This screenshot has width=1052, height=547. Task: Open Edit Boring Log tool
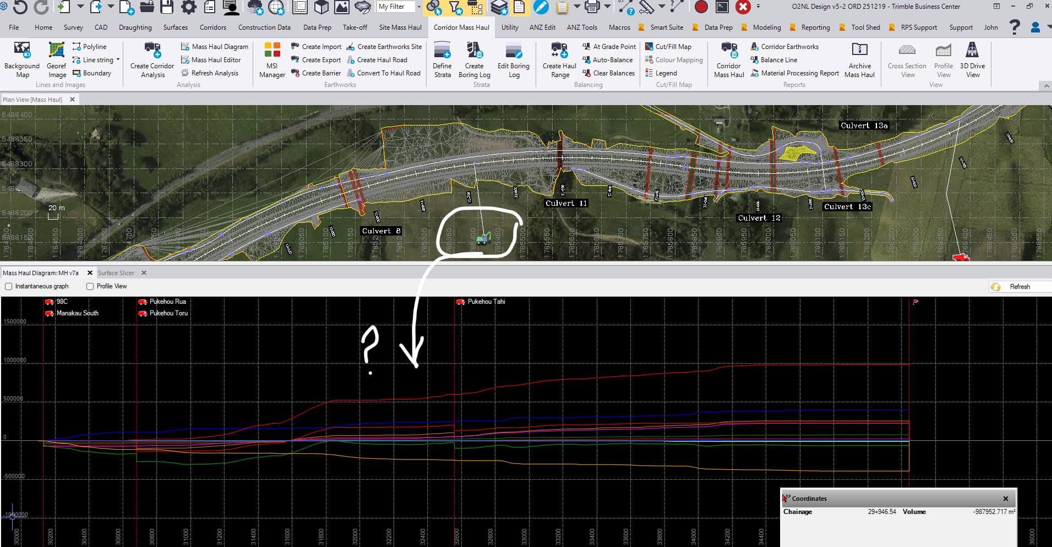click(513, 51)
